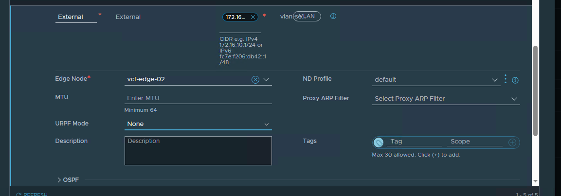The image size is (561, 196).
Task: Open the Proxy ARP Filter dropdown
Action: click(514, 99)
